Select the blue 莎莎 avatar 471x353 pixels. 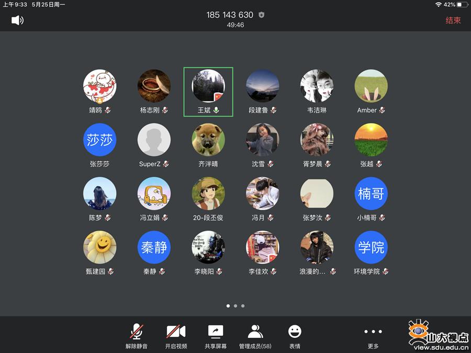(100, 140)
